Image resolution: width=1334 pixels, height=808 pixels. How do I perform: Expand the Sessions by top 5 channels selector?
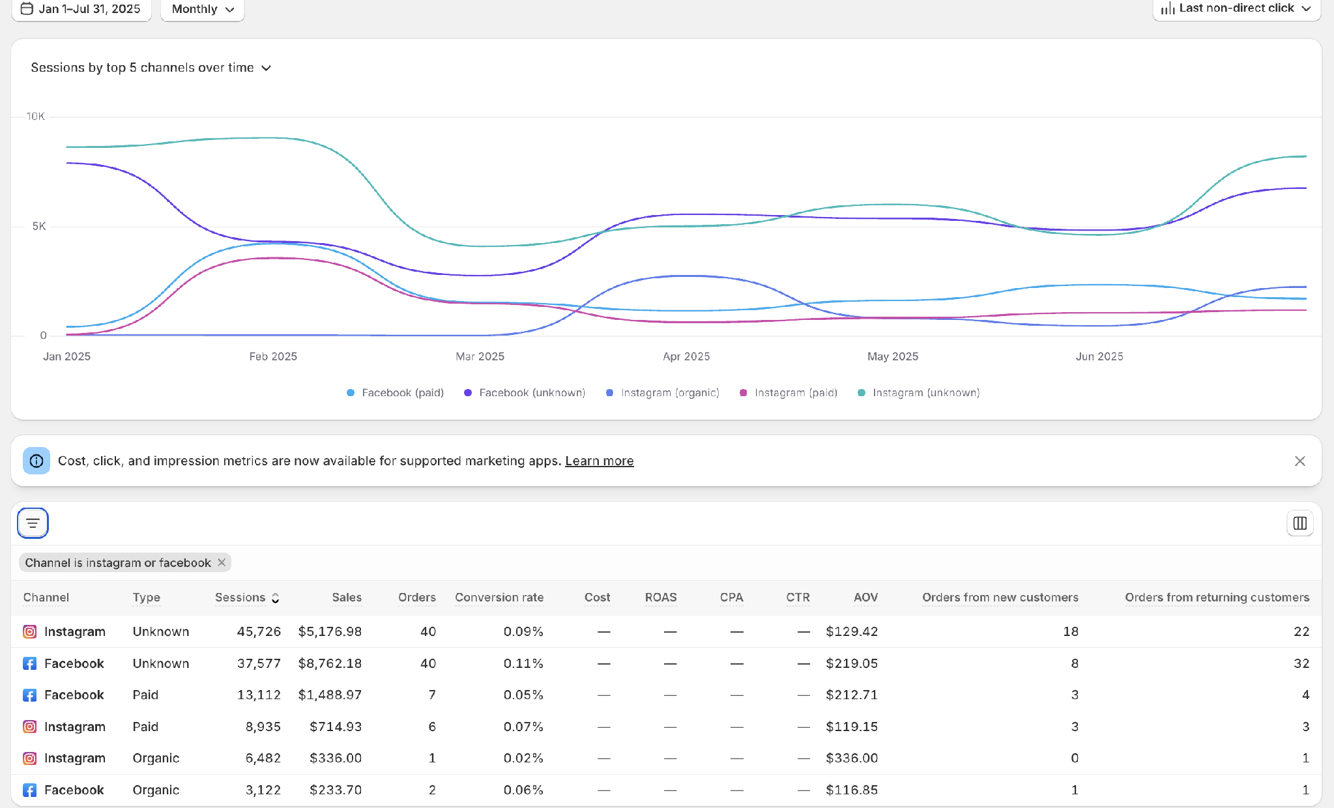point(151,68)
